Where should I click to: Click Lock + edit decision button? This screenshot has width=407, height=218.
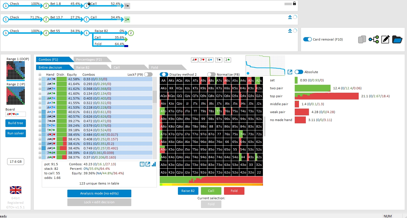point(99,202)
